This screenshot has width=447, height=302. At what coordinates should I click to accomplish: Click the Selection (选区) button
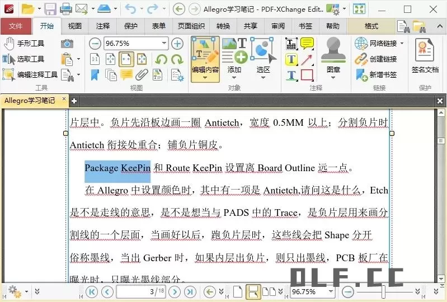coord(264,55)
